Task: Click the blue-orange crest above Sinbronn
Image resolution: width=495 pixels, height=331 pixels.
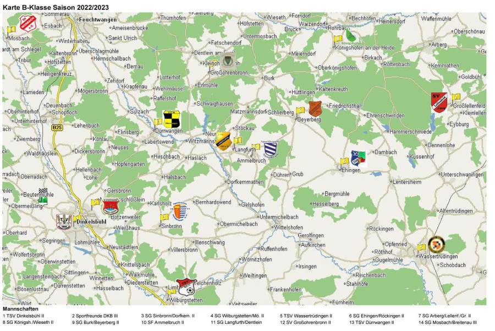Action: click(x=180, y=211)
